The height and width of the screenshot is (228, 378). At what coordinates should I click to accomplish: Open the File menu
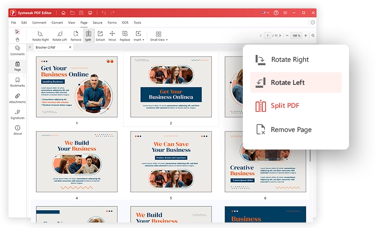[13, 23]
